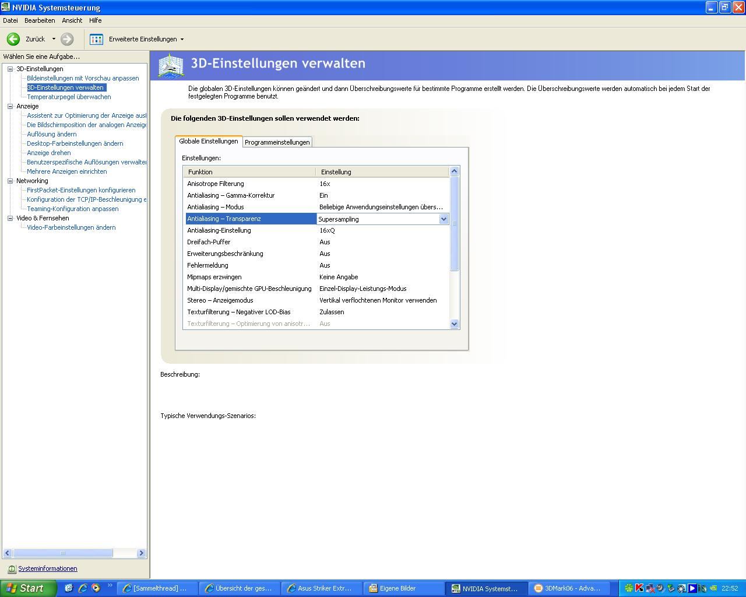Click the Show Desktop quick launch icon
This screenshot has height=597, width=746.
(69, 588)
